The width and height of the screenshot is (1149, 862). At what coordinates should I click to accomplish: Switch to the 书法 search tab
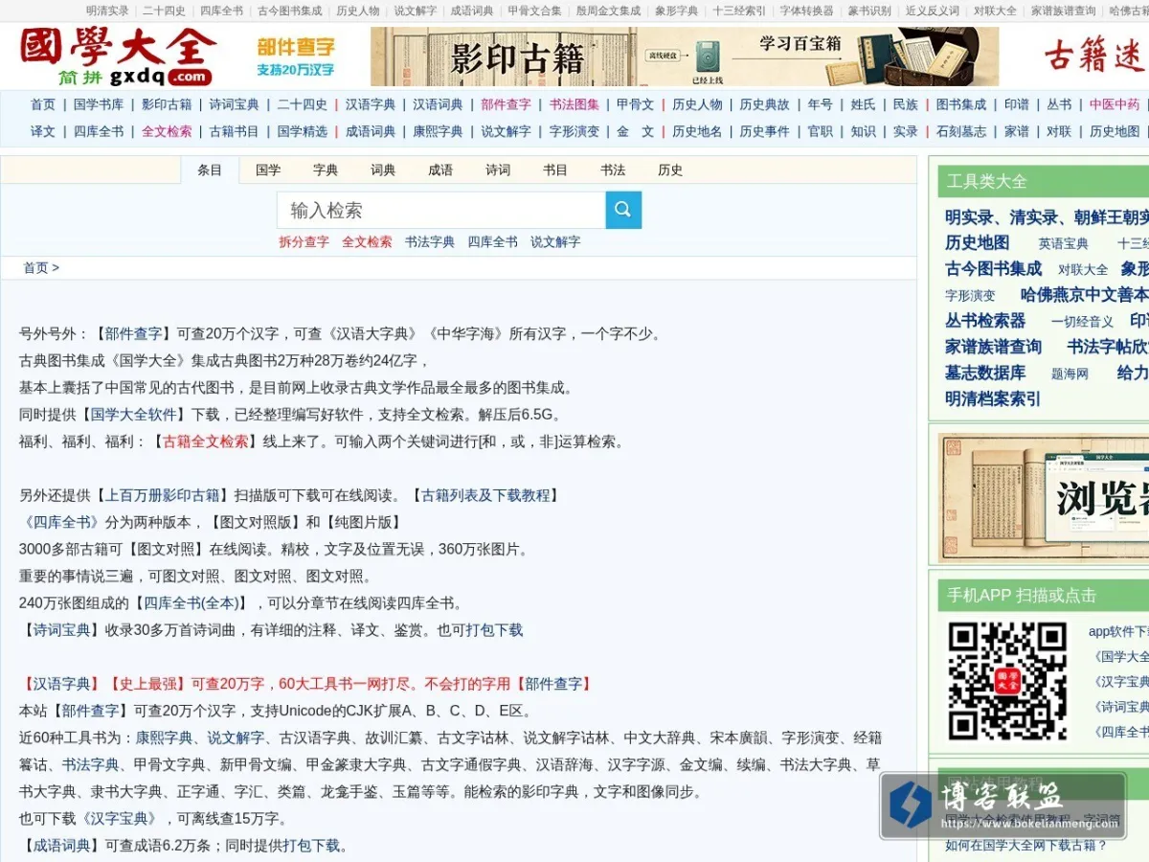tap(613, 170)
